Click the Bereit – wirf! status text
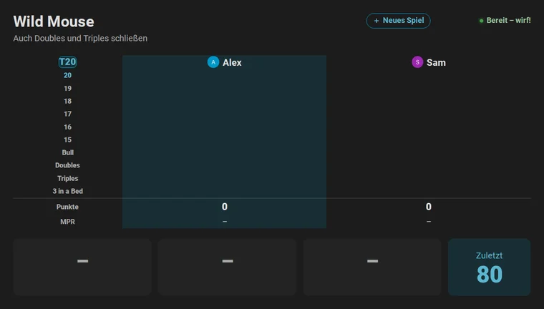The width and height of the screenshot is (544, 309). coord(508,21)
